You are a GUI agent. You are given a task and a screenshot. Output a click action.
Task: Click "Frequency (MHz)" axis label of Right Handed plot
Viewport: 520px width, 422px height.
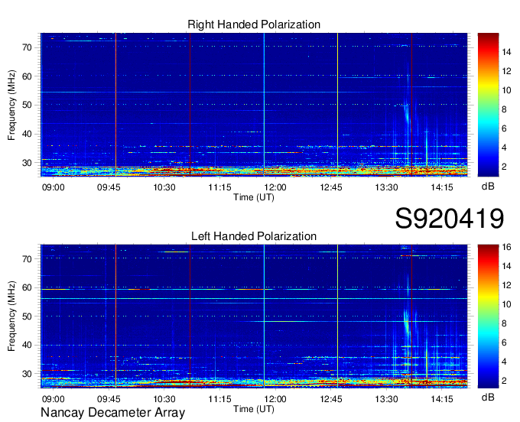click(11, 105)
